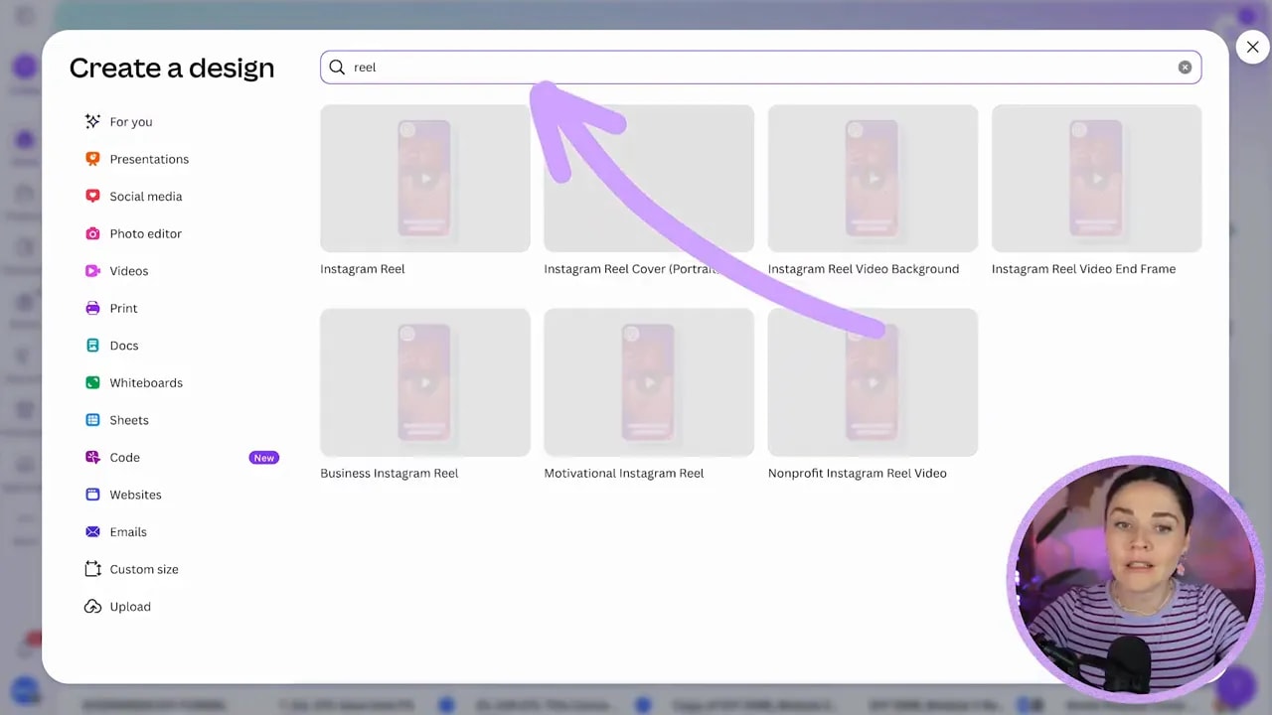Select Motivational Instagram Reel thumbnail
The height and width of the screenshot is (715, 1272).
pyautogui.click(x=649, y=382)
